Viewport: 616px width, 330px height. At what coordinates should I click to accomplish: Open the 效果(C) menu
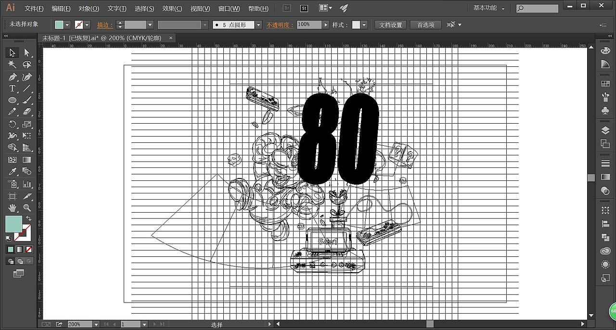(x=172, y=9)
